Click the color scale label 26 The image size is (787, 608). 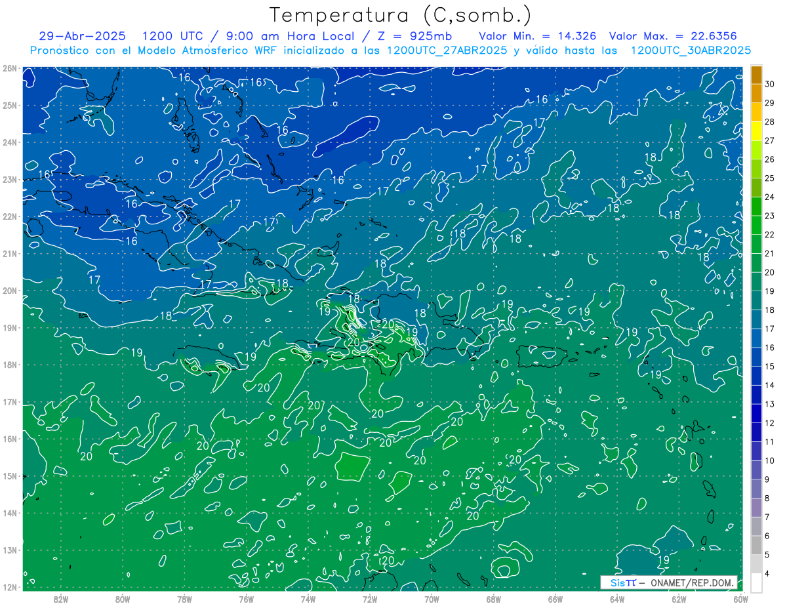770,159
